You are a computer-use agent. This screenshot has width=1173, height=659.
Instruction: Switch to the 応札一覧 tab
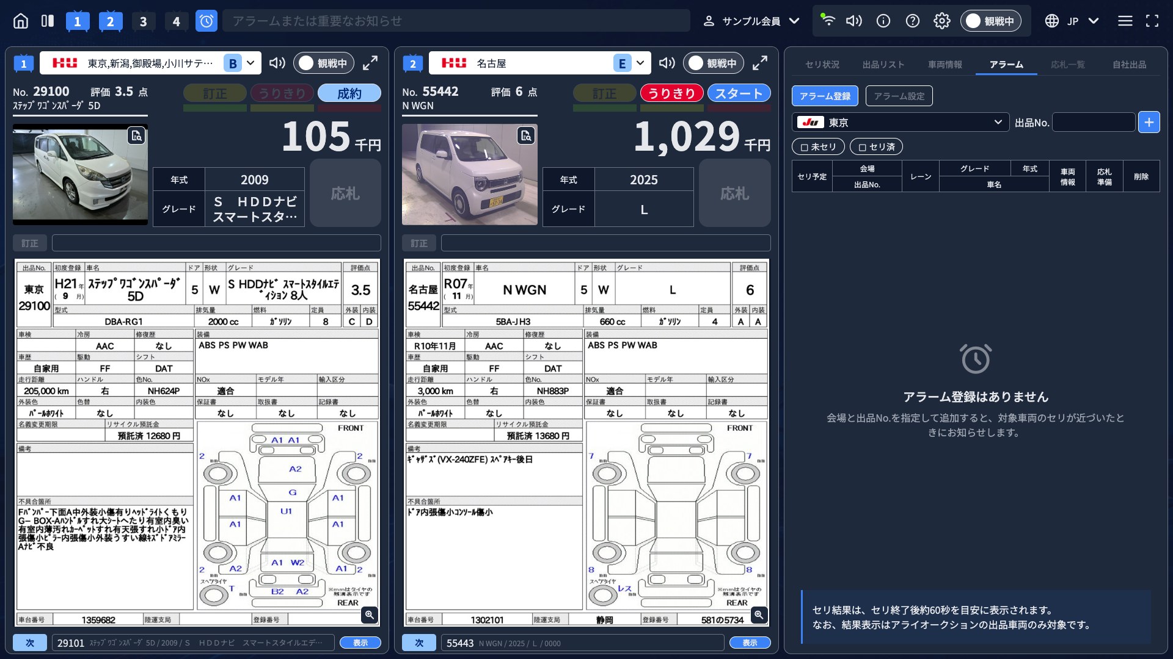[1068, 64]
